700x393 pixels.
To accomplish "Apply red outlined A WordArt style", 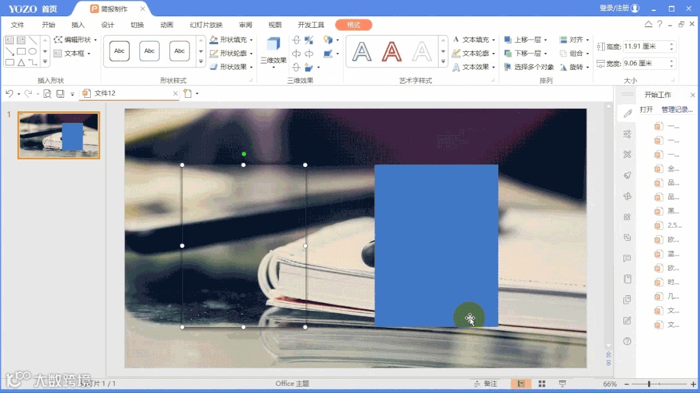I will pyautogui.click(x=391, y=52).
